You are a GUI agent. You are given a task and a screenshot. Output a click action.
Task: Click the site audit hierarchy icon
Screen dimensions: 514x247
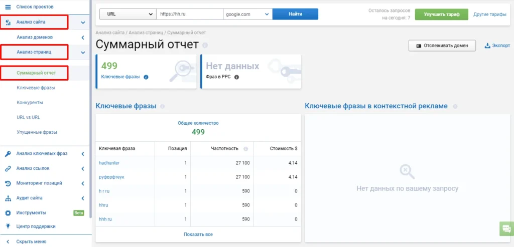(8, 198)
